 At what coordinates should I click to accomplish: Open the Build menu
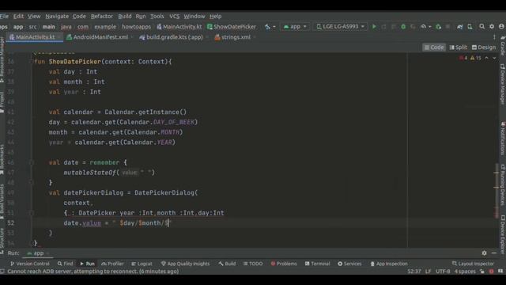pos(125,16)
